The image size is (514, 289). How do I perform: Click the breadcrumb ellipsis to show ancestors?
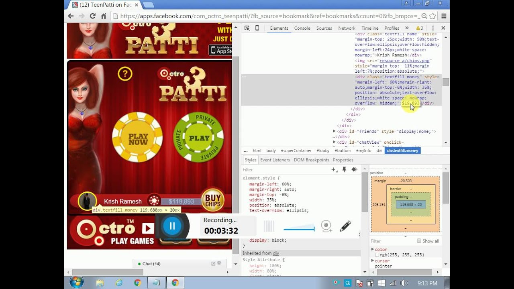pyautogui.click(x=245, y=151)
